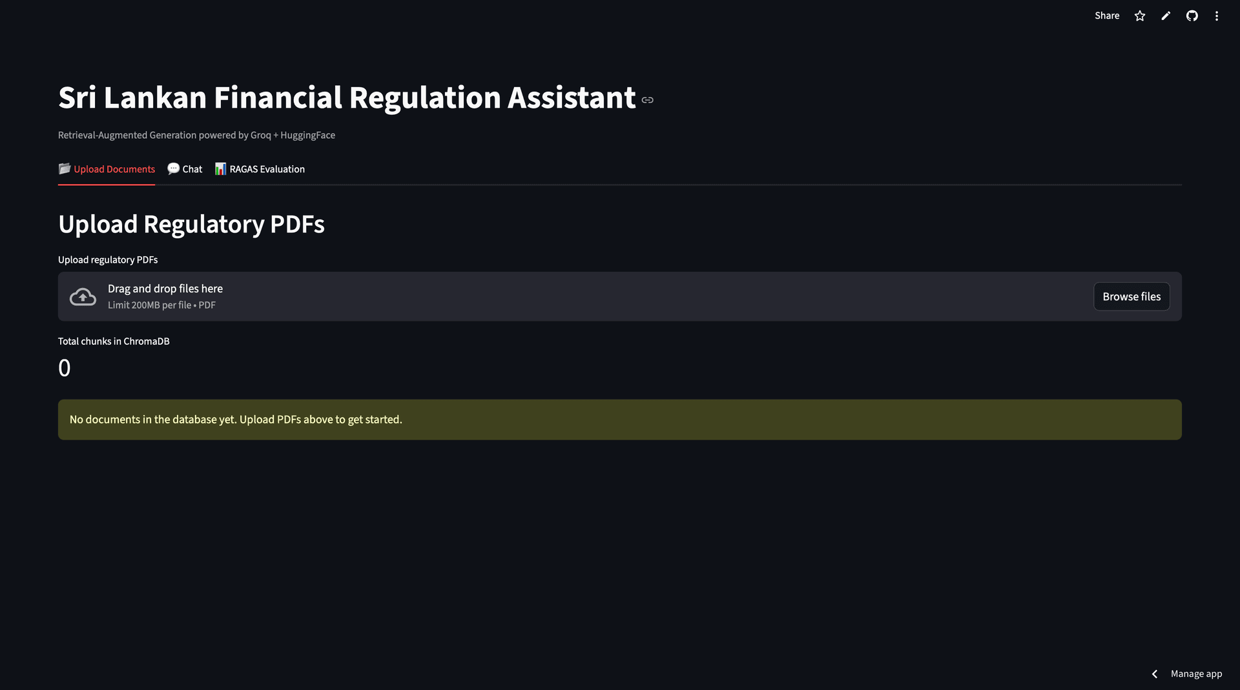This screenshot has height=690, width=1240.
Task: Star this app as a favorite
Action: 1140,16
